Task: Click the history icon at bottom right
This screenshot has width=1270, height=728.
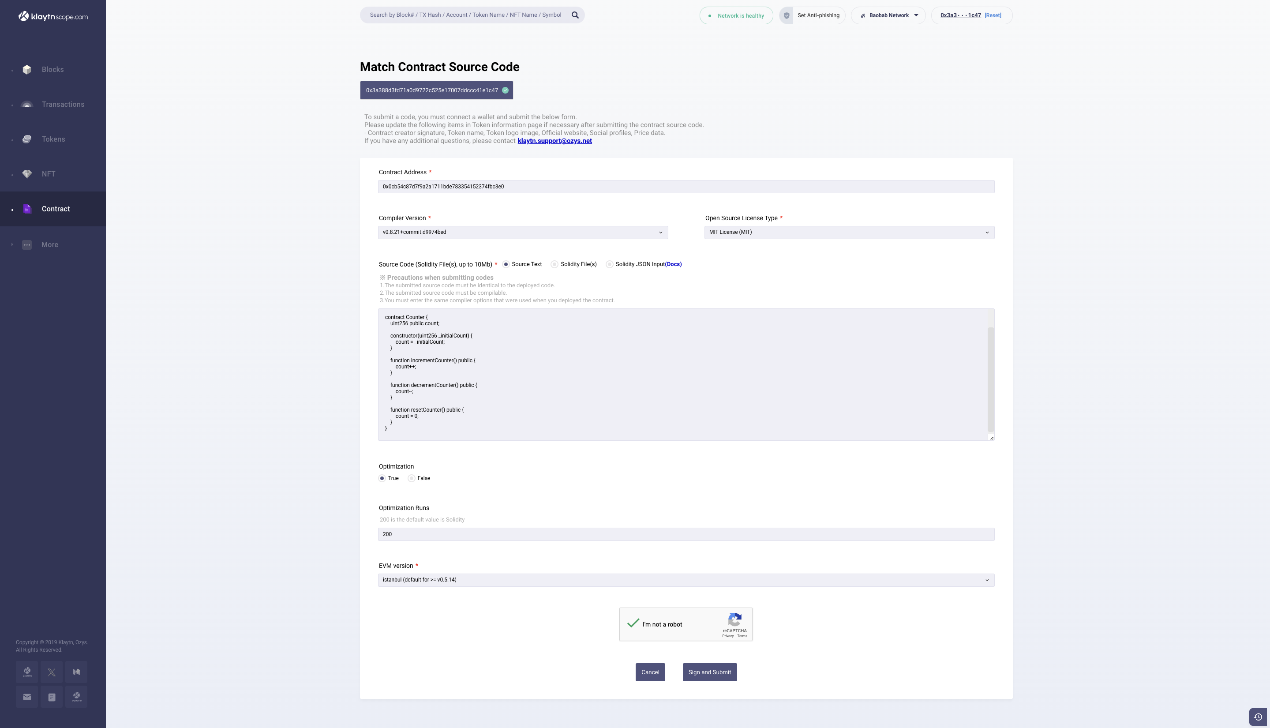Action: pyautogui.click(x=1258, y=717)
